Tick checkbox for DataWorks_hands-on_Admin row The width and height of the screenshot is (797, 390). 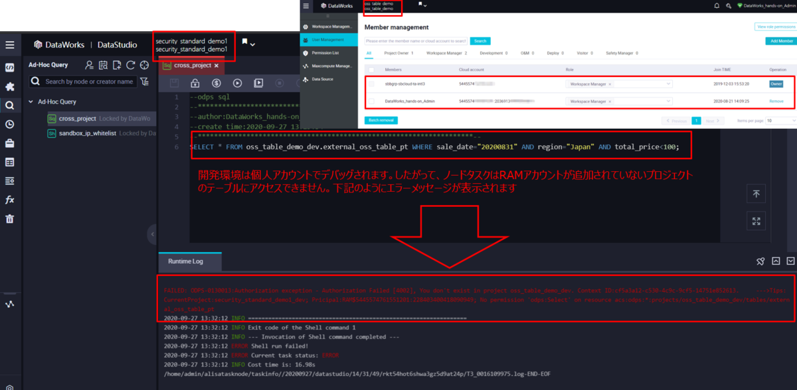pos(371,101)
